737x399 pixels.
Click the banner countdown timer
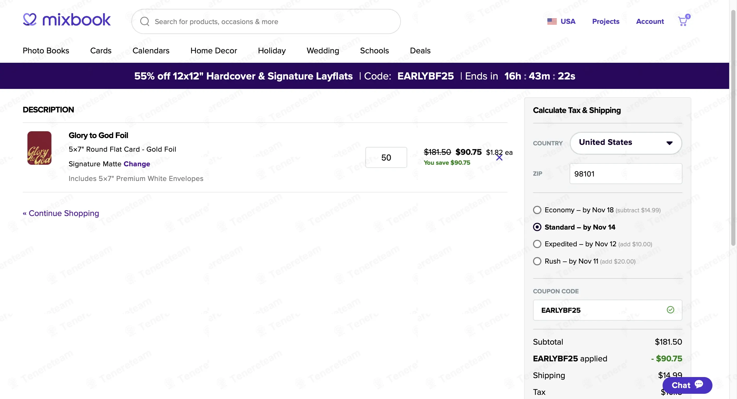(540, 76)
